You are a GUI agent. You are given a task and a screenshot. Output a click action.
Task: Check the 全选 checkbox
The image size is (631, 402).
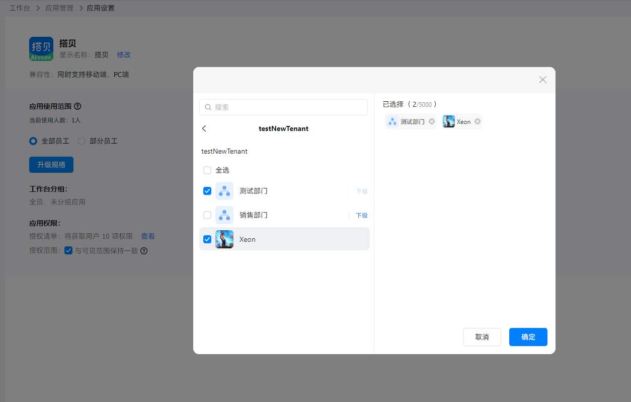(x=207, y=170)
